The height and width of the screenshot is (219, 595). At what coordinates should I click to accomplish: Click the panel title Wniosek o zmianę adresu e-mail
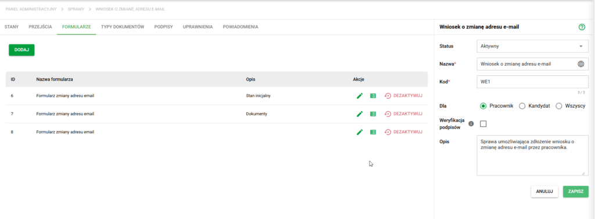point(479,27)
